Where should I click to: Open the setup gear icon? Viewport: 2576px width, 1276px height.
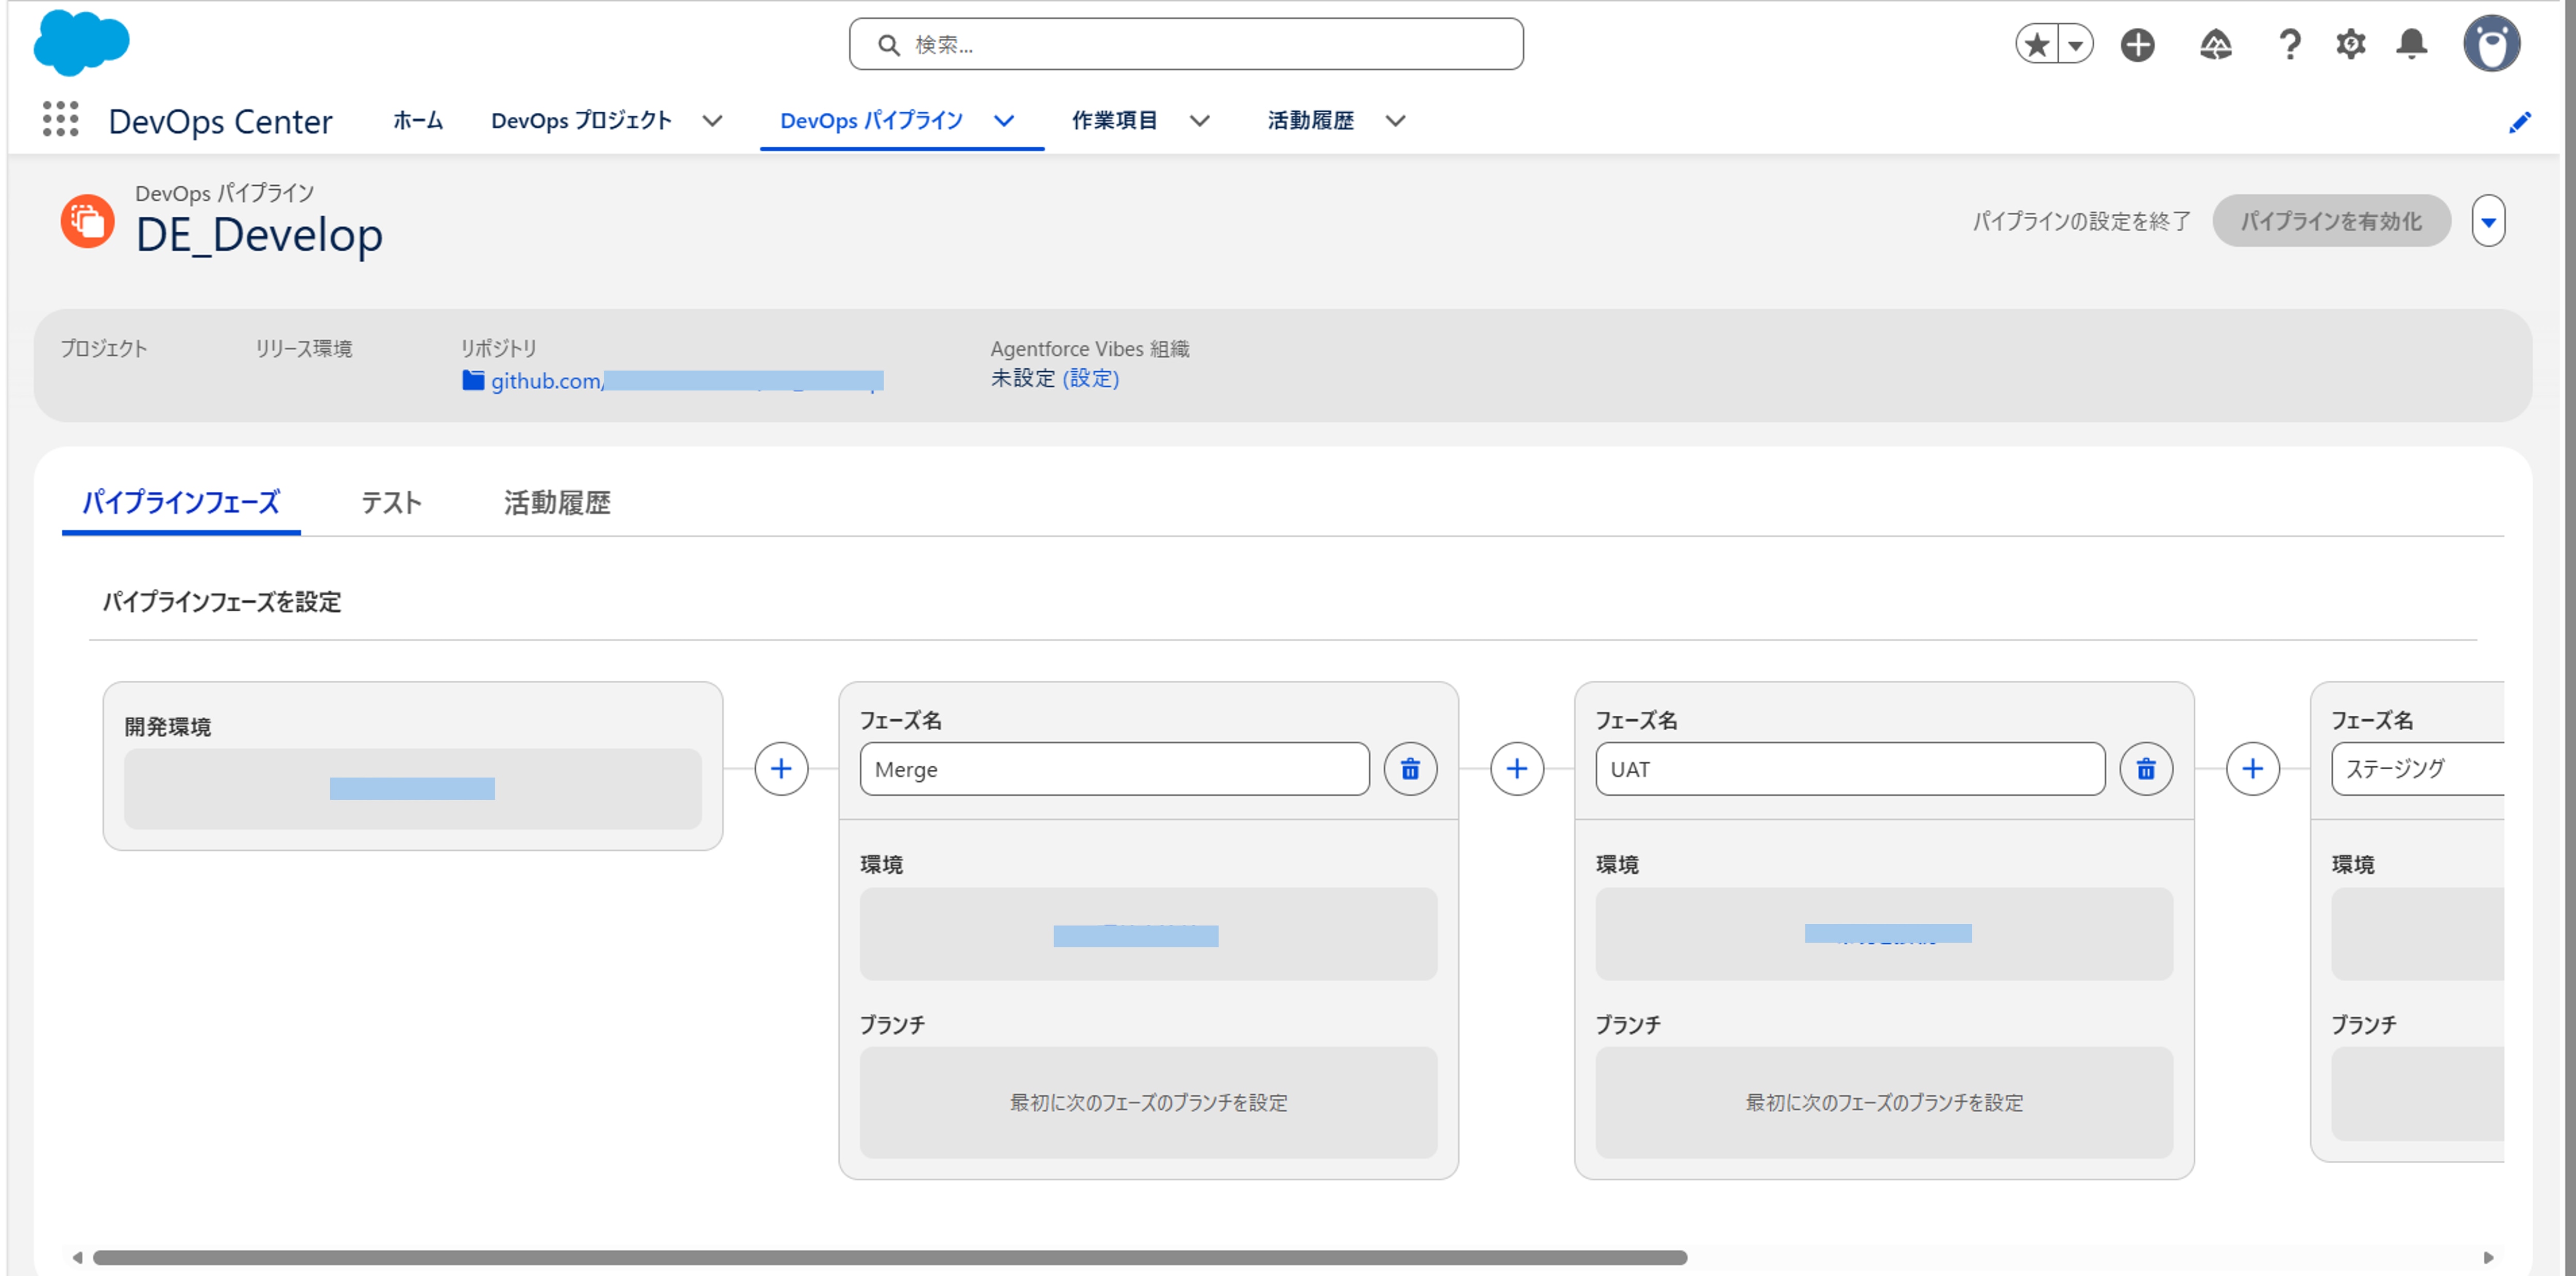coord(2351,45)
